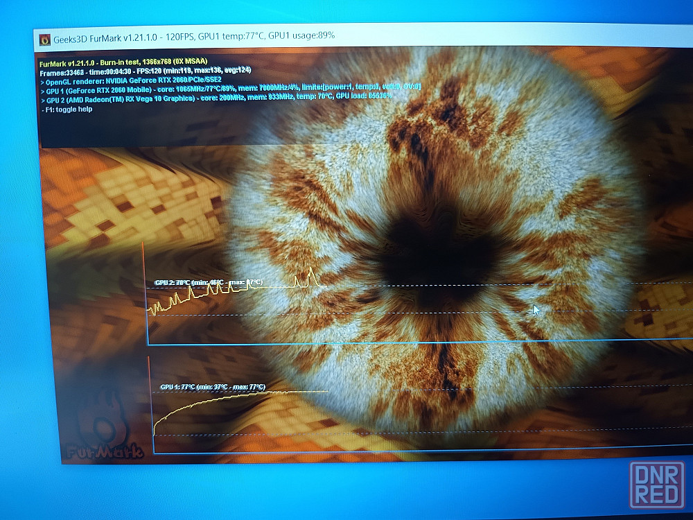Click the GPU1 temp:77°C text in title bar
The image size is (693, 520).
(230, 37)
